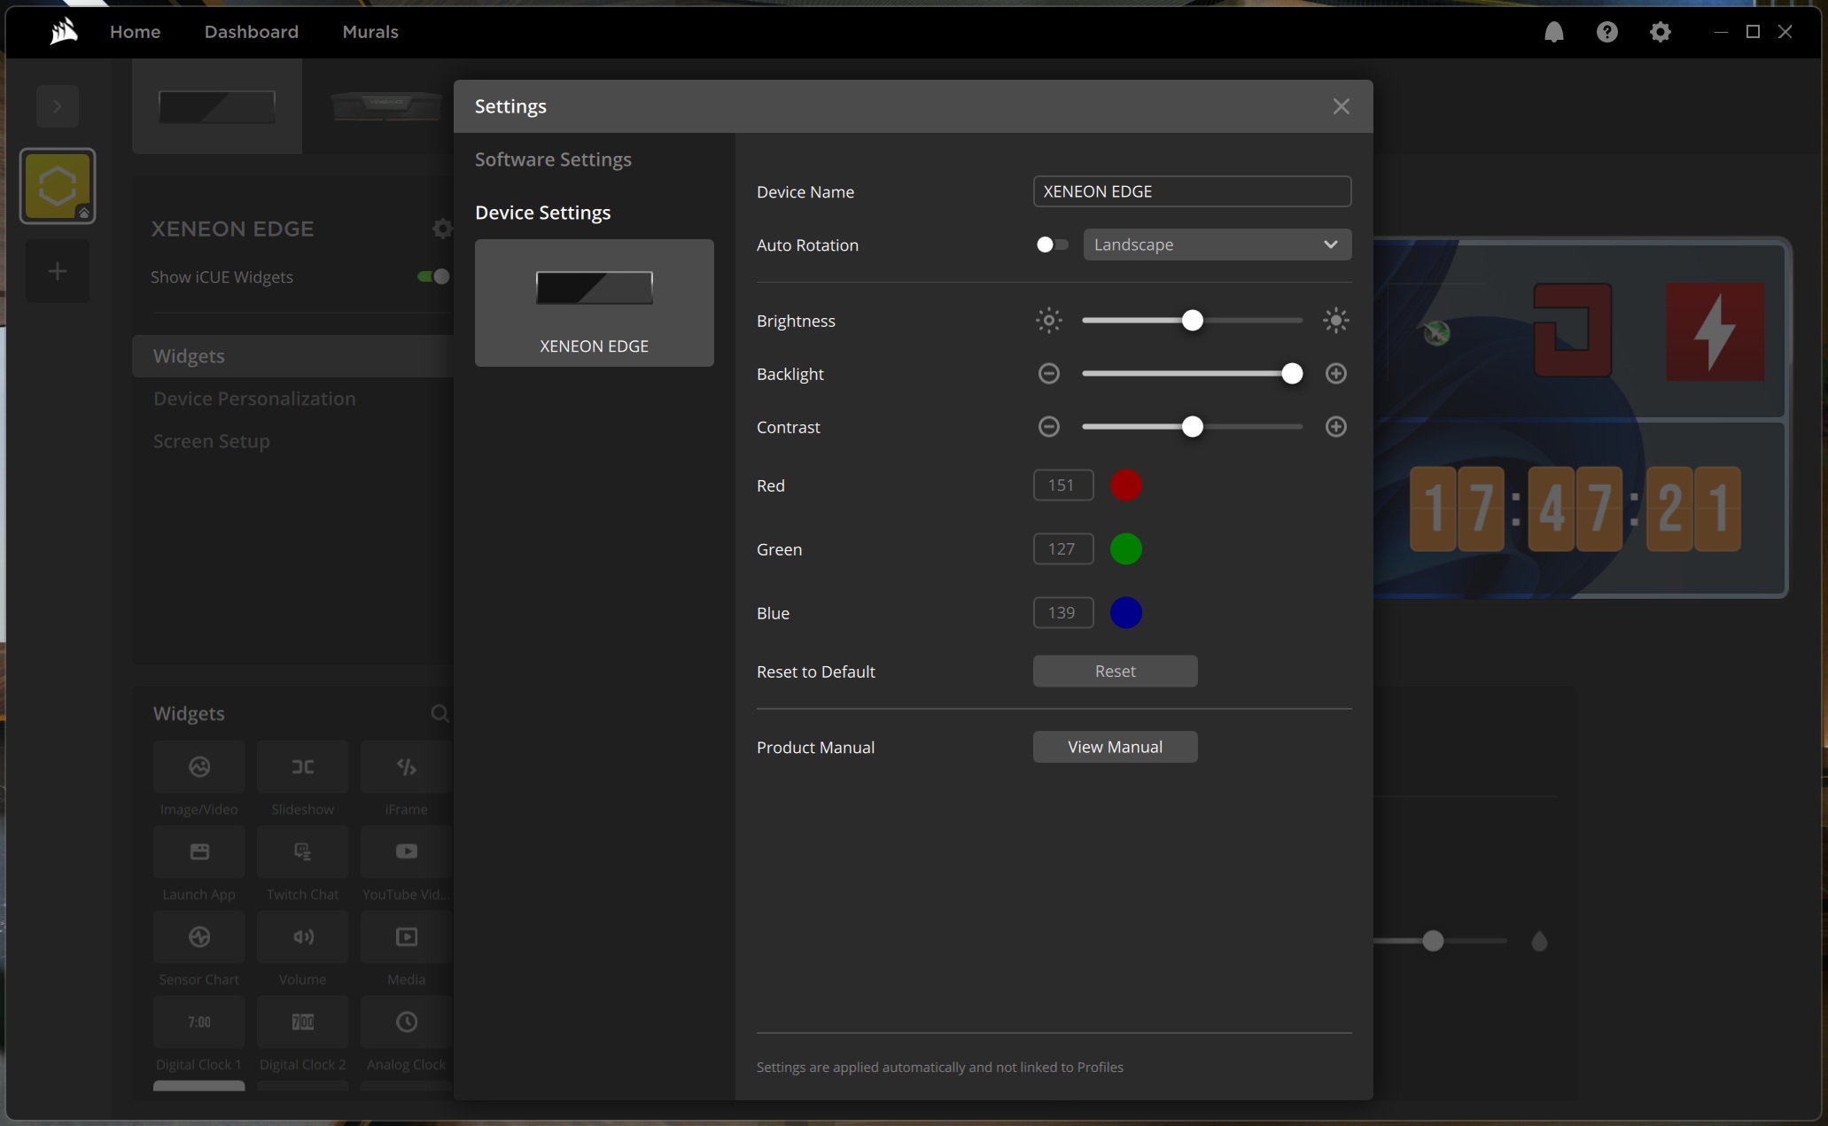Increase contrast with the plus icon
Image resolution: width=1828 pixels, height=1126 pixels.
pyautogui.click(x=1336, y=427)
